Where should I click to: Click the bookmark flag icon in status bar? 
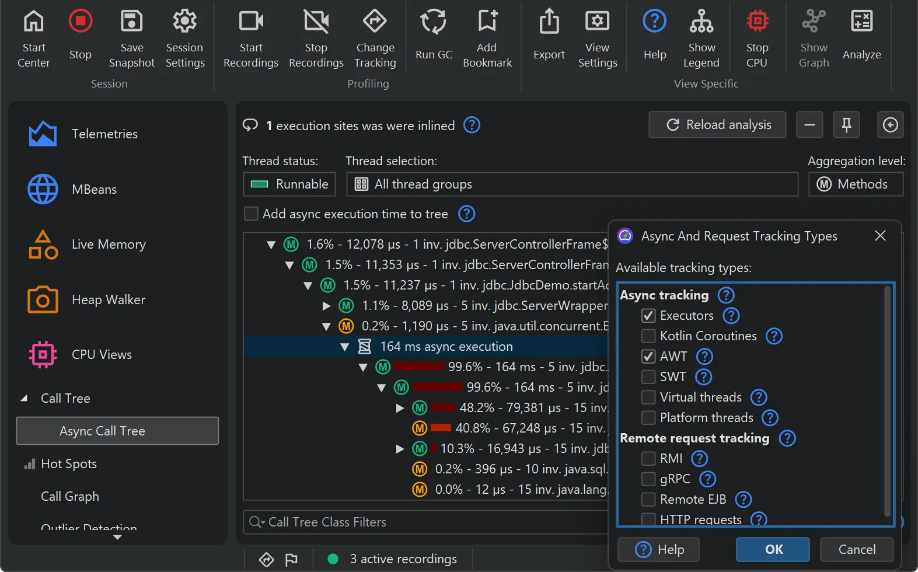click(x=291, y=559)
